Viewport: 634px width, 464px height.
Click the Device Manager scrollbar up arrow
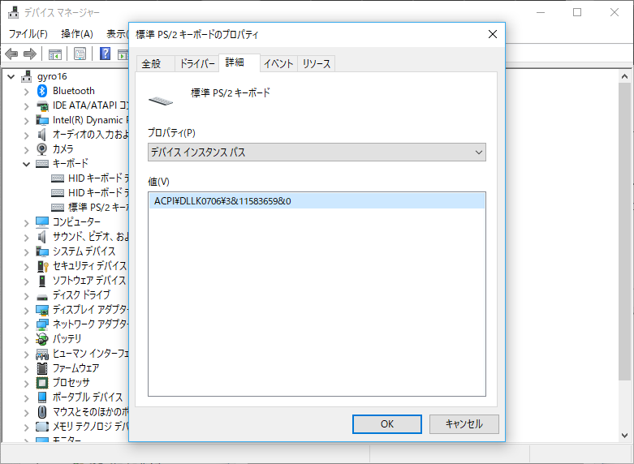pyautogui.click(x=624, y=76)
